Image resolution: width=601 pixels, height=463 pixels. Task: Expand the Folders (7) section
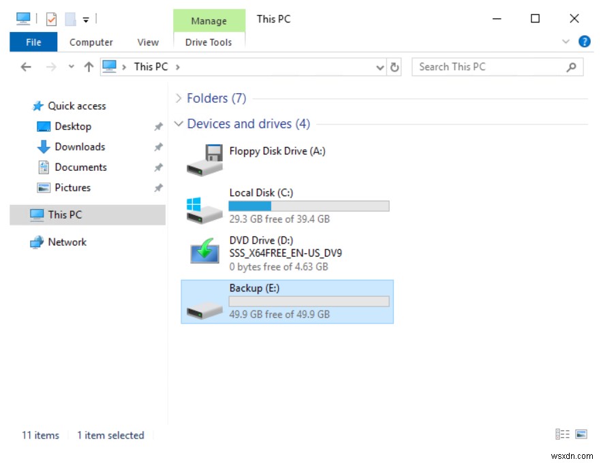179,98
